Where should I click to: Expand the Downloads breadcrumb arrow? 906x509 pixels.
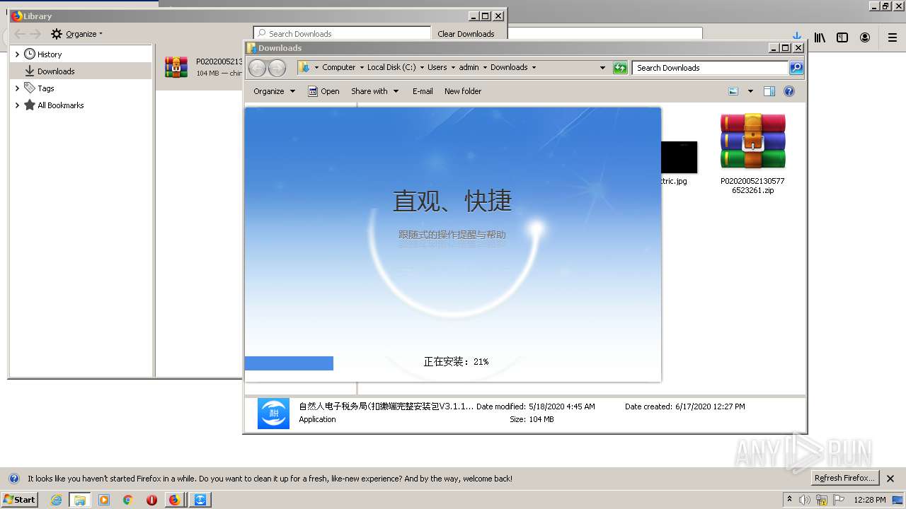[x=534, y=68]
